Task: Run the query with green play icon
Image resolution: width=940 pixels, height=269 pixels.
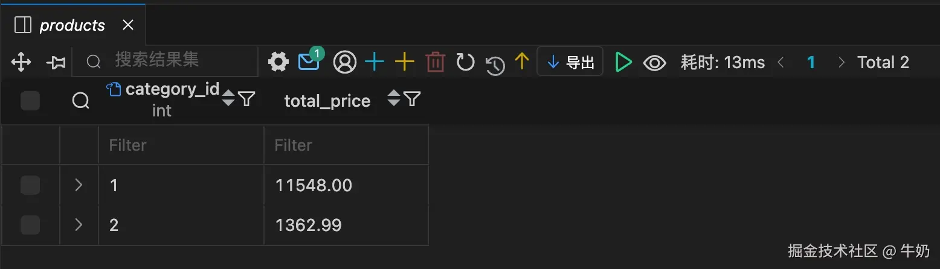Action: (623, 62)
